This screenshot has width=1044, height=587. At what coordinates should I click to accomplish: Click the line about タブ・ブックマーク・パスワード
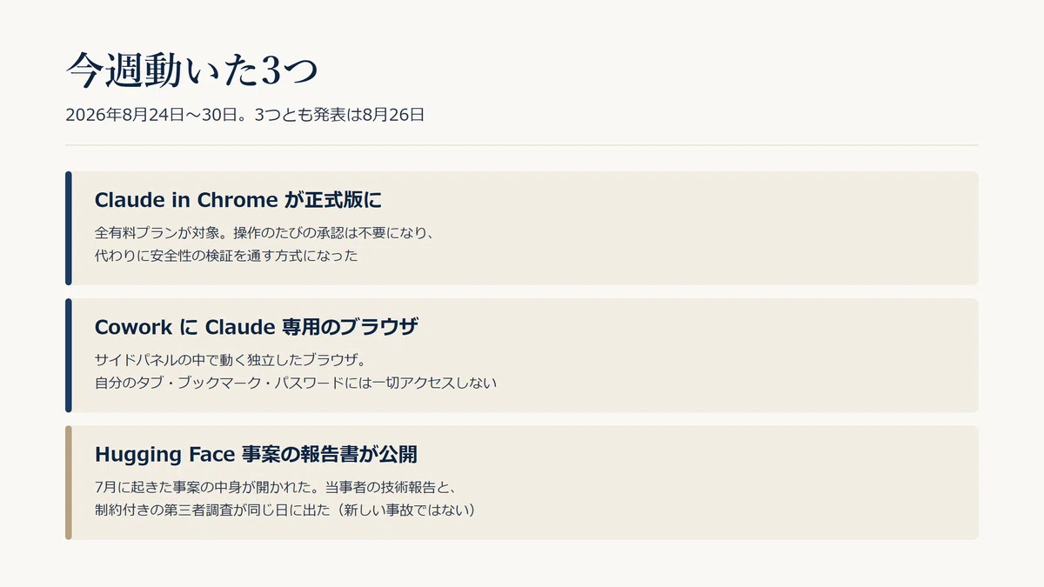click(x=295, y=383)
